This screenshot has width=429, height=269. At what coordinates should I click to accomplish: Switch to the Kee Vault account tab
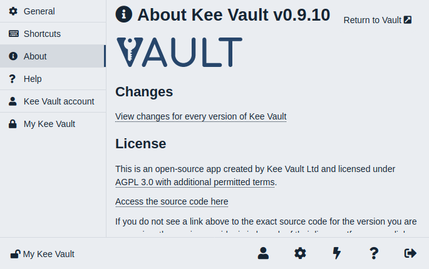[x=53, y=101]
